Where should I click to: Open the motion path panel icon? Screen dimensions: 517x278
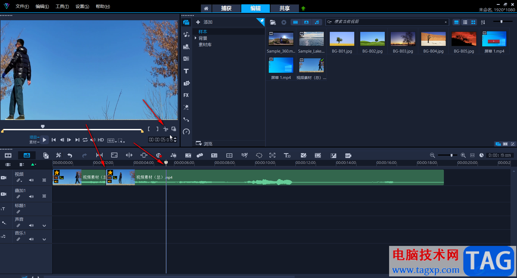click(x=186, y=119)
